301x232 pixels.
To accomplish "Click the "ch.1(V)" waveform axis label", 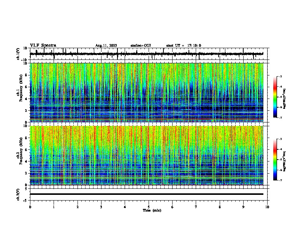I will tap(18, 54).
